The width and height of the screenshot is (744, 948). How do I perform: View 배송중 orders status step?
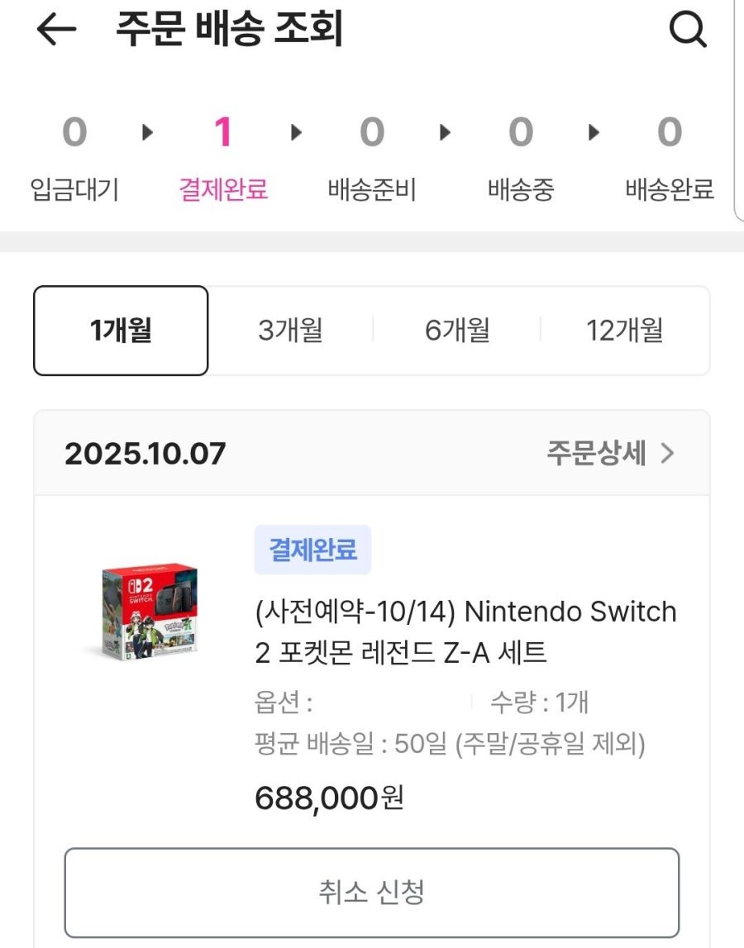[x=520, y=157]
